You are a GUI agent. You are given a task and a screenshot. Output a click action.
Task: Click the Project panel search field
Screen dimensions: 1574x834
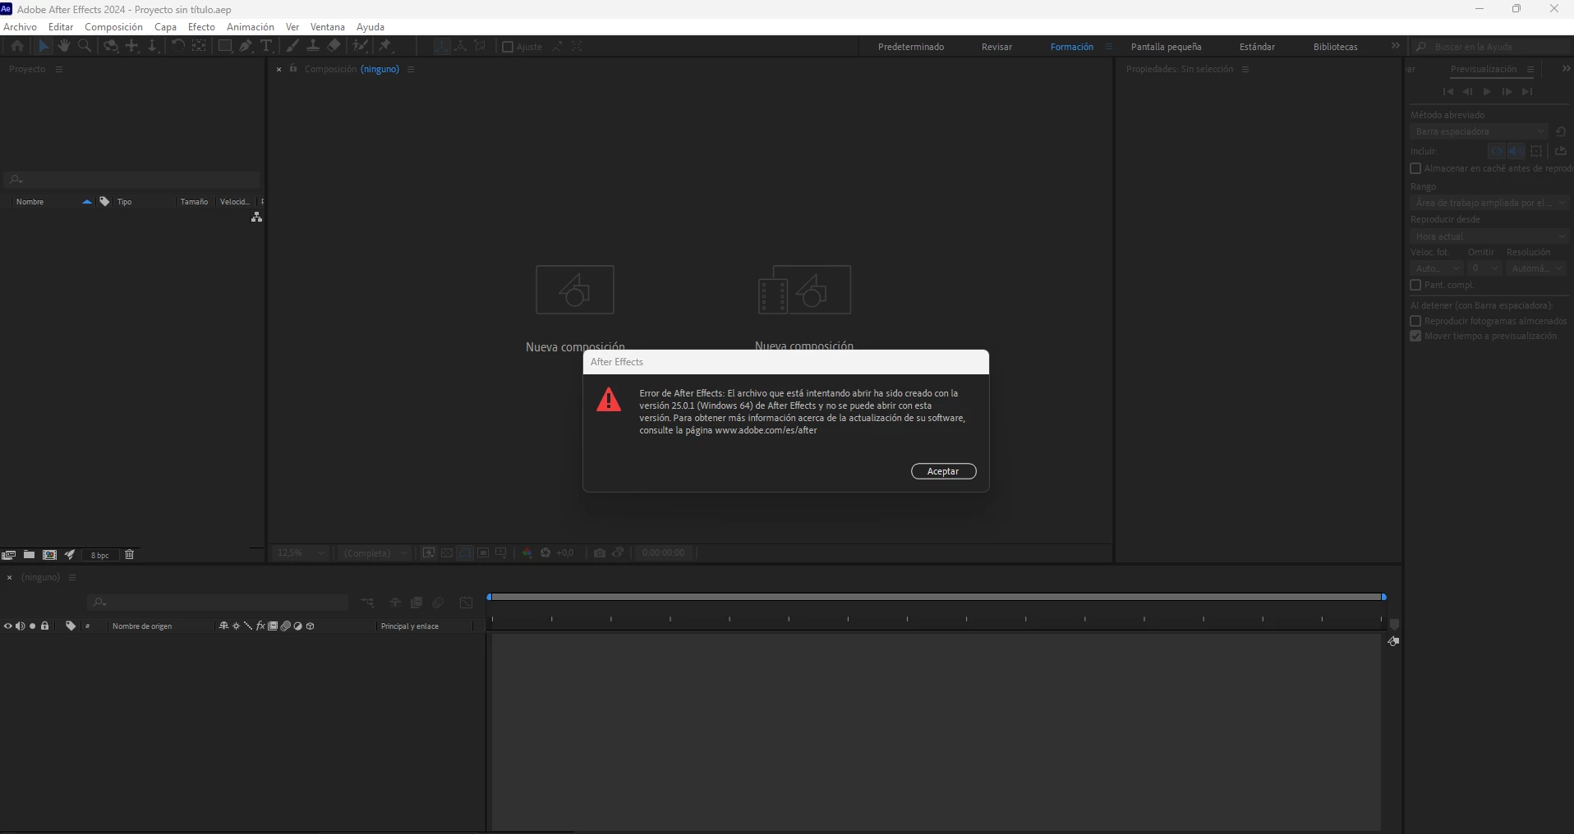[x=132, y=179]
